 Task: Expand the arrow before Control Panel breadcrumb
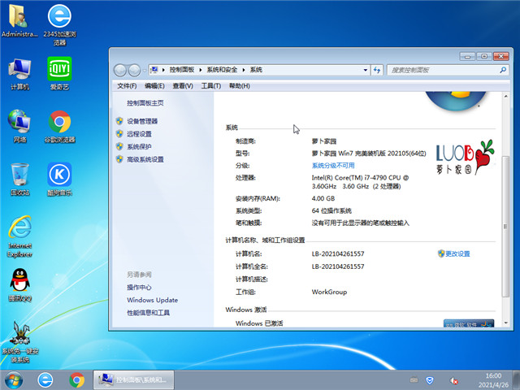[x=163, y=70]
